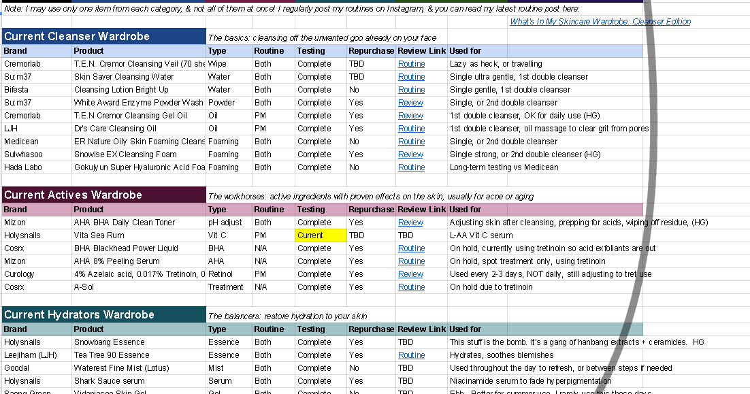Open Routine link for Skin Saver Cleansing Water
The width and height of the screenshot is (750, 394).
point(411,77)
